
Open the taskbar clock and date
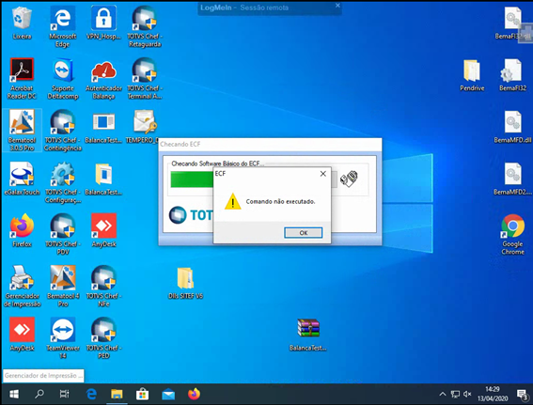click(493, 394)
